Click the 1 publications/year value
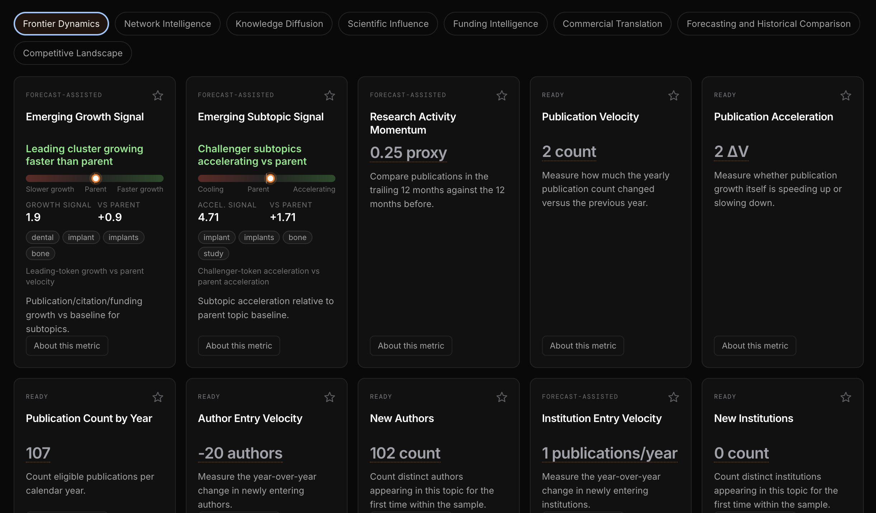Viewport: 876px width, 513px height. coord(610,453)
